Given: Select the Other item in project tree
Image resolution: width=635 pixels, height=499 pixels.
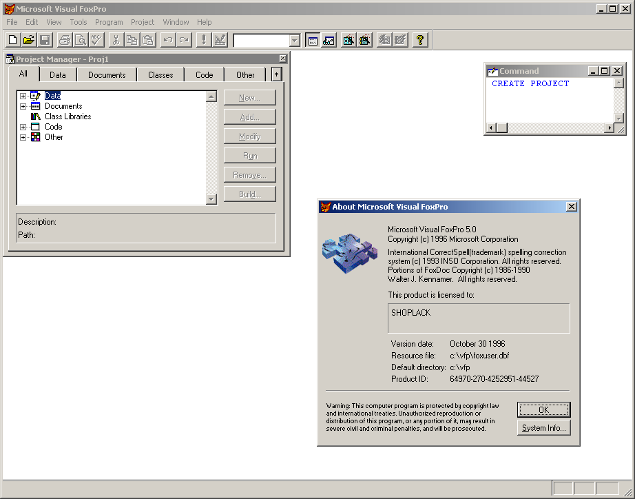Looking at the screenshot, I should click(x=54, y=137).
